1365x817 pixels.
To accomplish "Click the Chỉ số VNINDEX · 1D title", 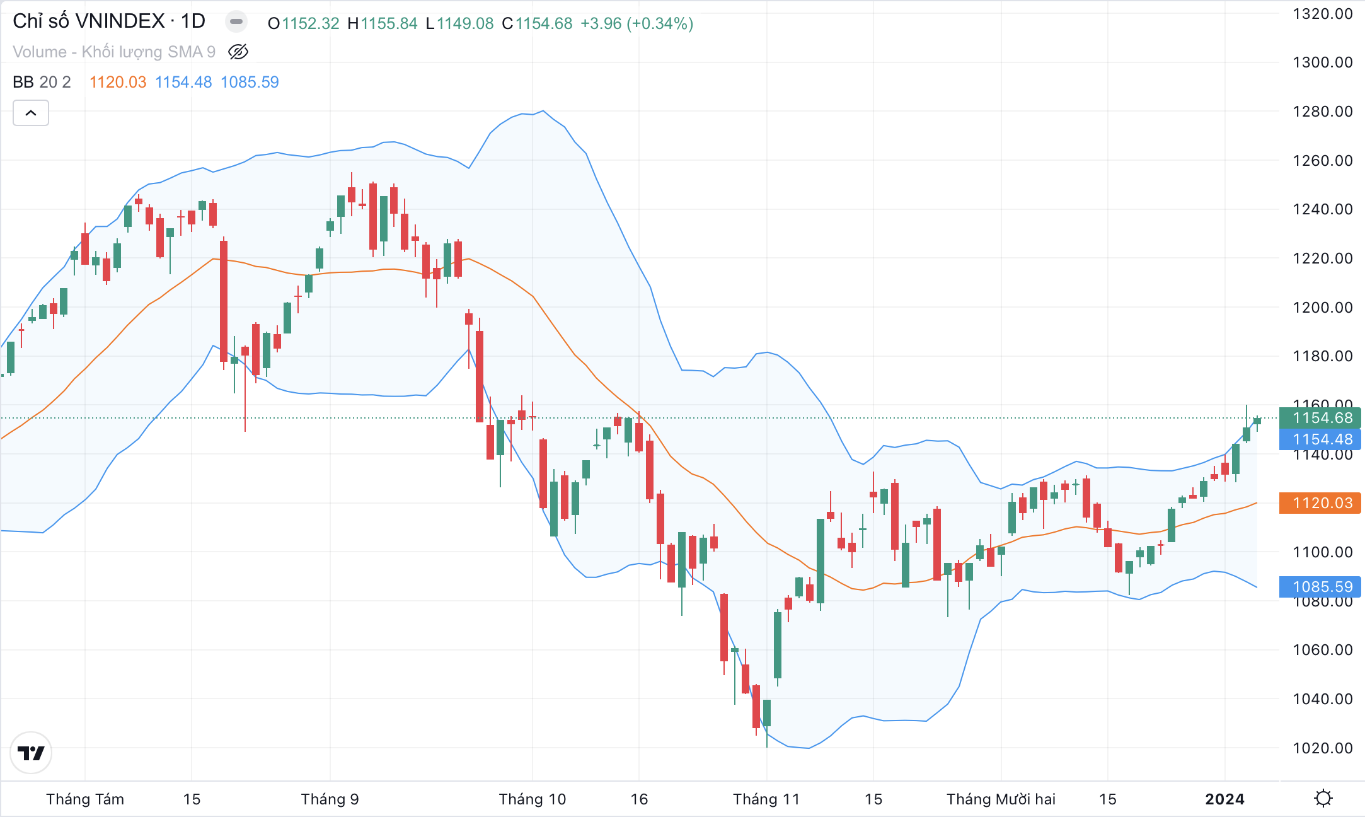I will click(x=109, y=21).
